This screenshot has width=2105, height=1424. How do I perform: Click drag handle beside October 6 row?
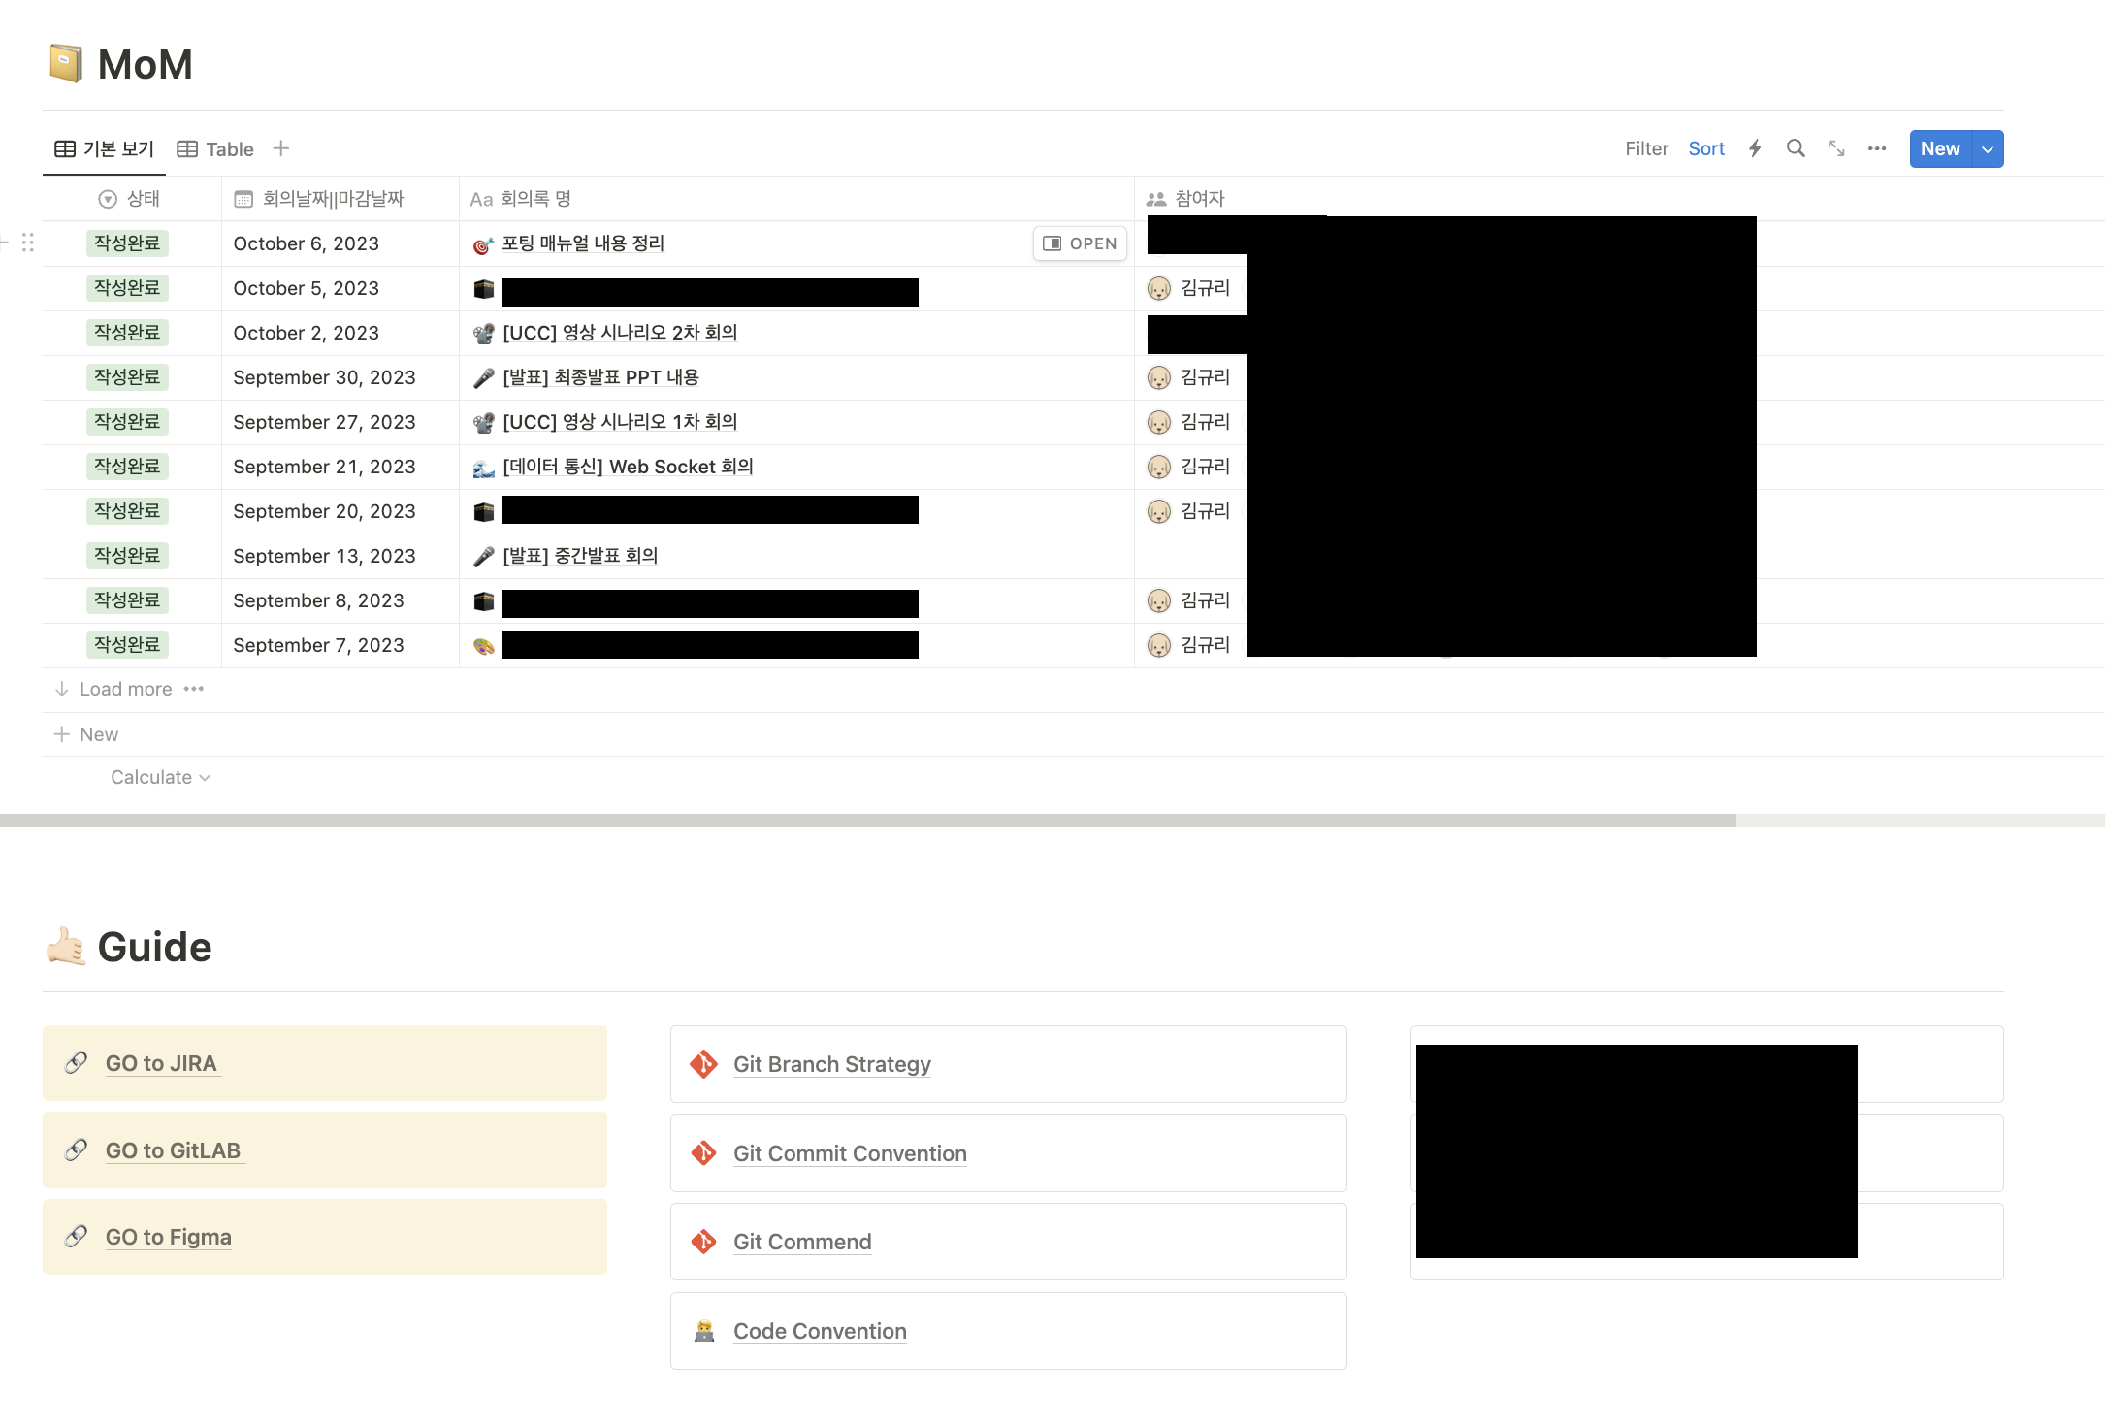[x=28, y=243]
